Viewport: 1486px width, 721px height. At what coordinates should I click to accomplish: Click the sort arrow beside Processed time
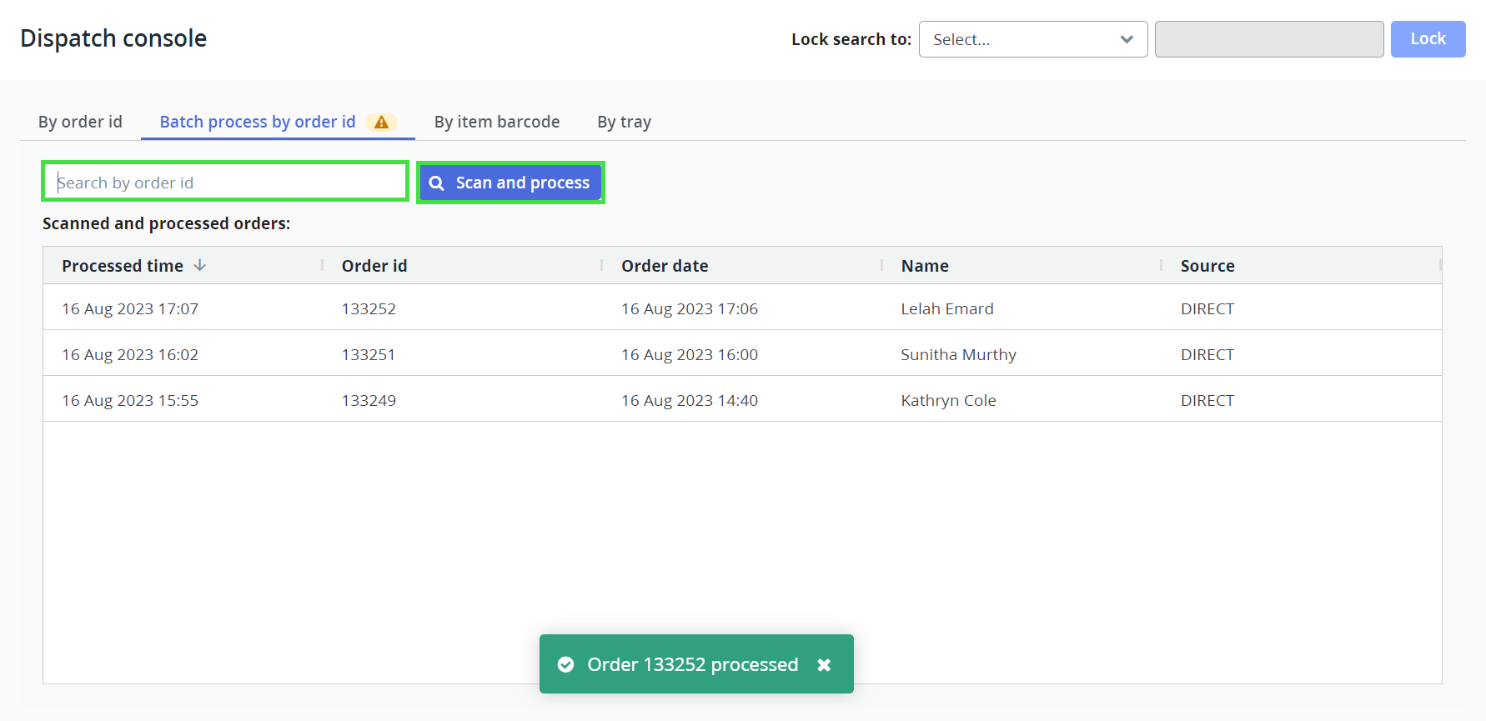point(200,265)
